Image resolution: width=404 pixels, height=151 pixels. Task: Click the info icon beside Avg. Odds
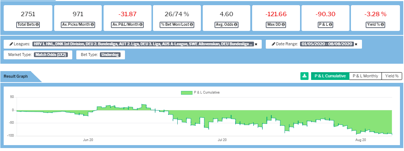coord(236,25)
